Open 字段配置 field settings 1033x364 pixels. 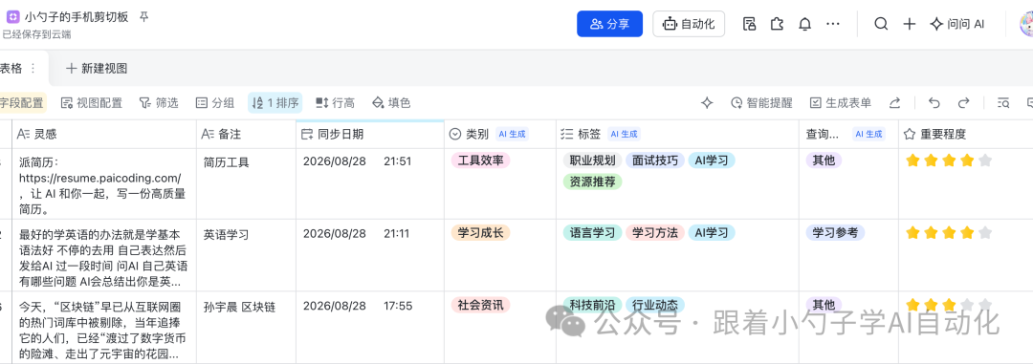coord(22,102)
